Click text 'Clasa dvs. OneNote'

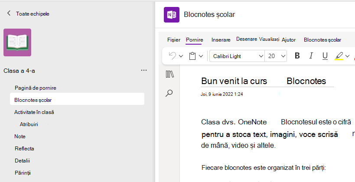click(234, 122)
